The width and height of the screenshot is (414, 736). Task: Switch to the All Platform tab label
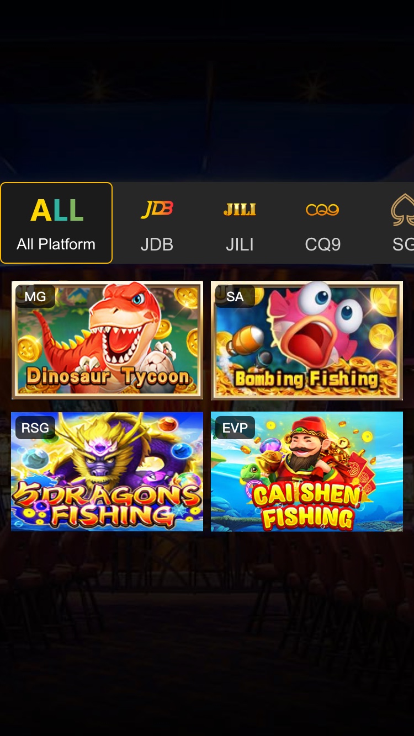click(56, 244)
